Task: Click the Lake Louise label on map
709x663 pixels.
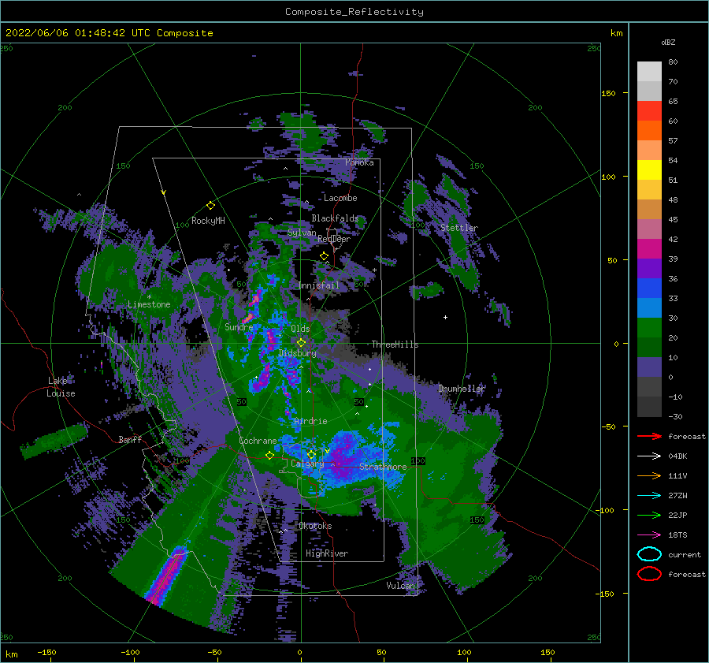Action: 61,387
